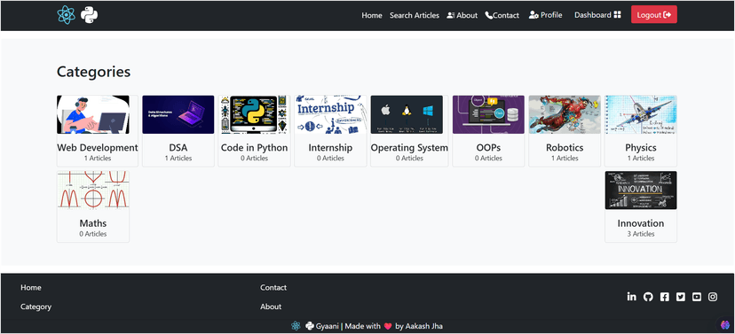
Task: Click '3 Articles' under Innovation
Action: click(x=641, y=234)
